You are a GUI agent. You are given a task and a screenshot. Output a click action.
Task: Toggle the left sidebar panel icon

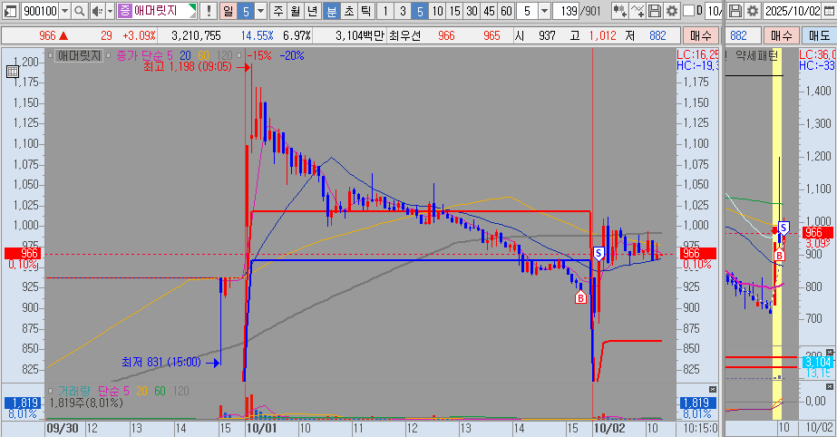(11, 11)
